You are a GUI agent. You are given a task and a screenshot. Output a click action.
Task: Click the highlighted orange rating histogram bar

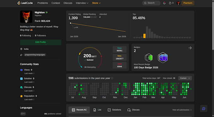pyautogui.click(x=144, y=36)
